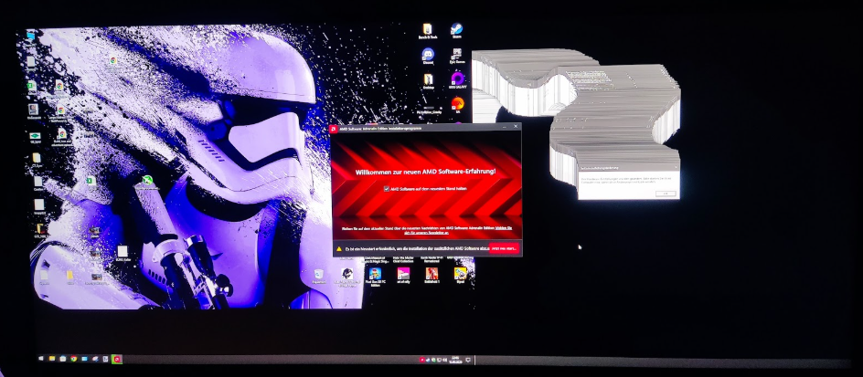This screenshot has width=863, height=377.
Task: Click OK in the frontmost error dialog
Action: pyautogui.click(x=665, y=194)
